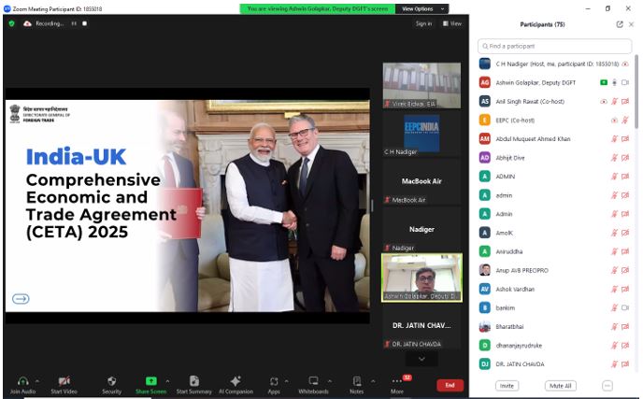Click the AG avatar of Ashwin Golapkar

[x=485, y=82]
